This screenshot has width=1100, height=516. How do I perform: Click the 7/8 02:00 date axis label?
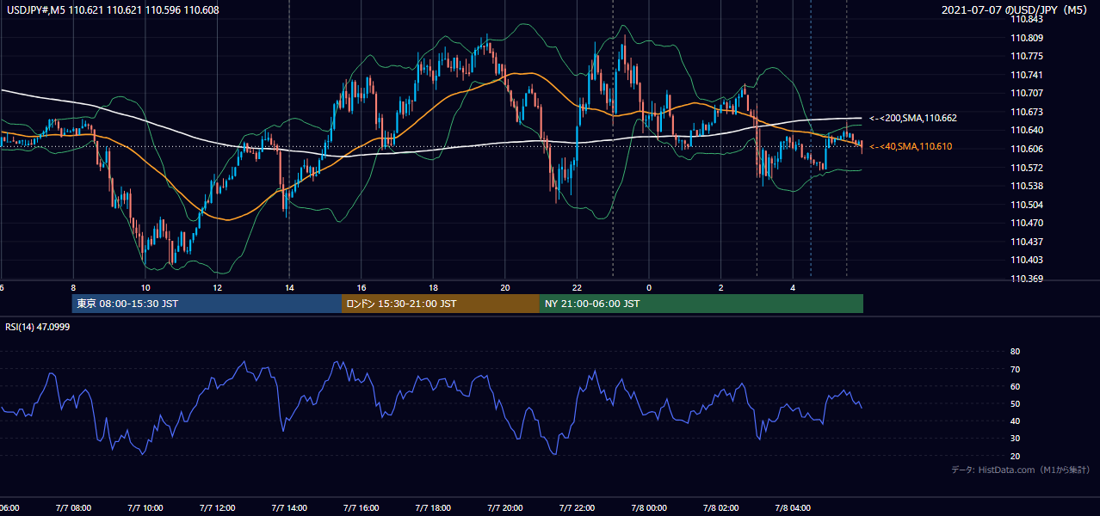tap(722, 508)
